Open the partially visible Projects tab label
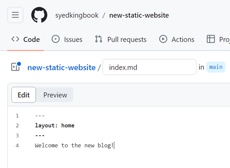Image resolution: width=230 pixels, height=168 pixels. click(x=225, y=40)
